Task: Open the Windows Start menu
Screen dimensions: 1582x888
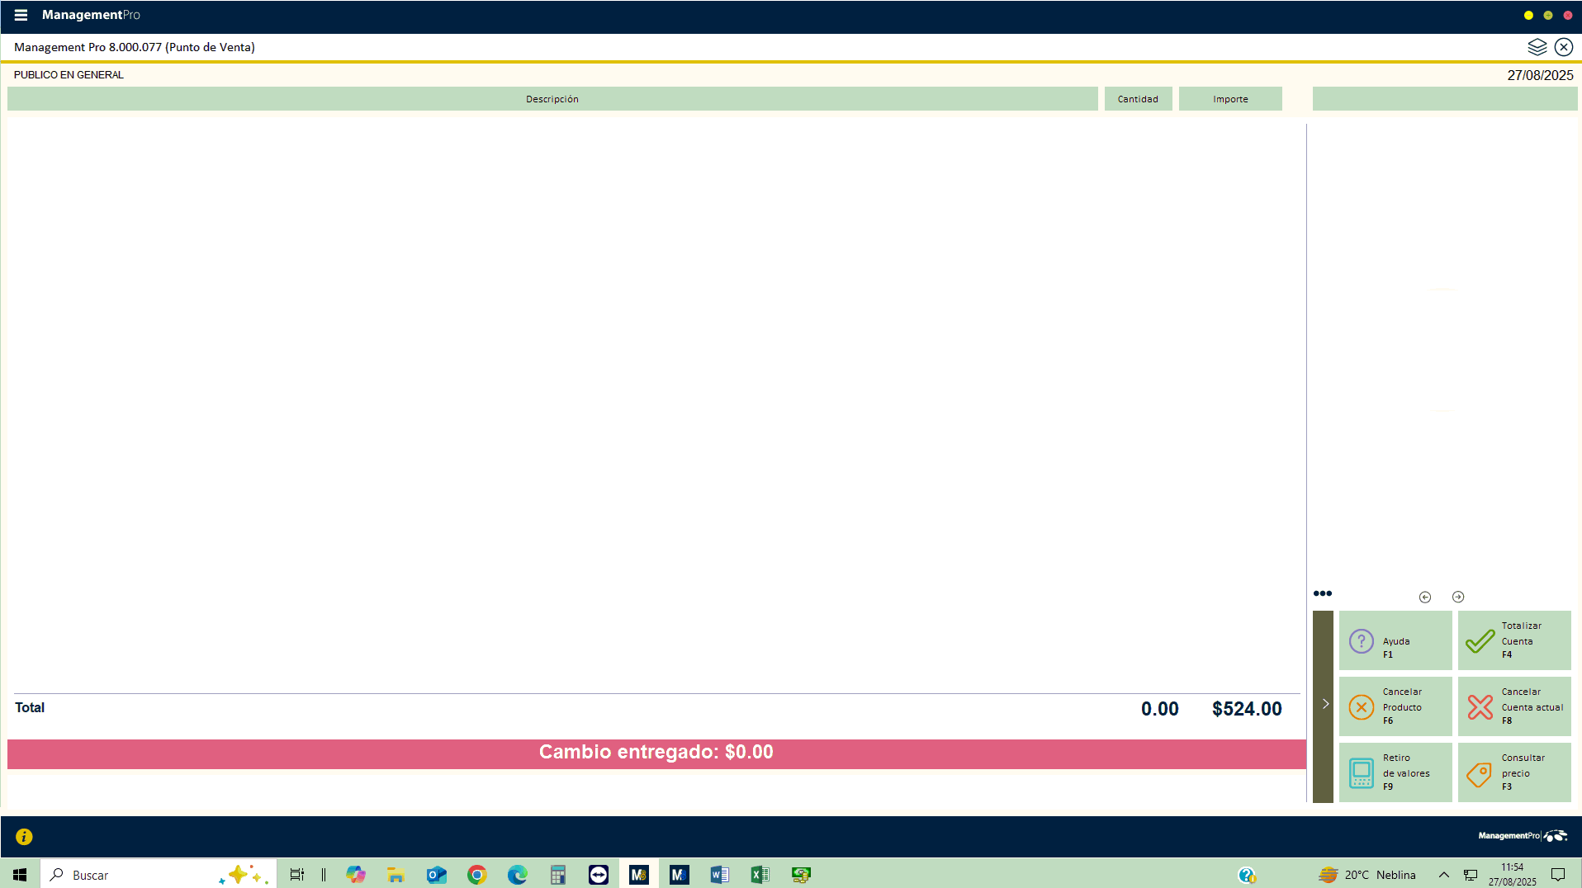Action: [20, 875]
